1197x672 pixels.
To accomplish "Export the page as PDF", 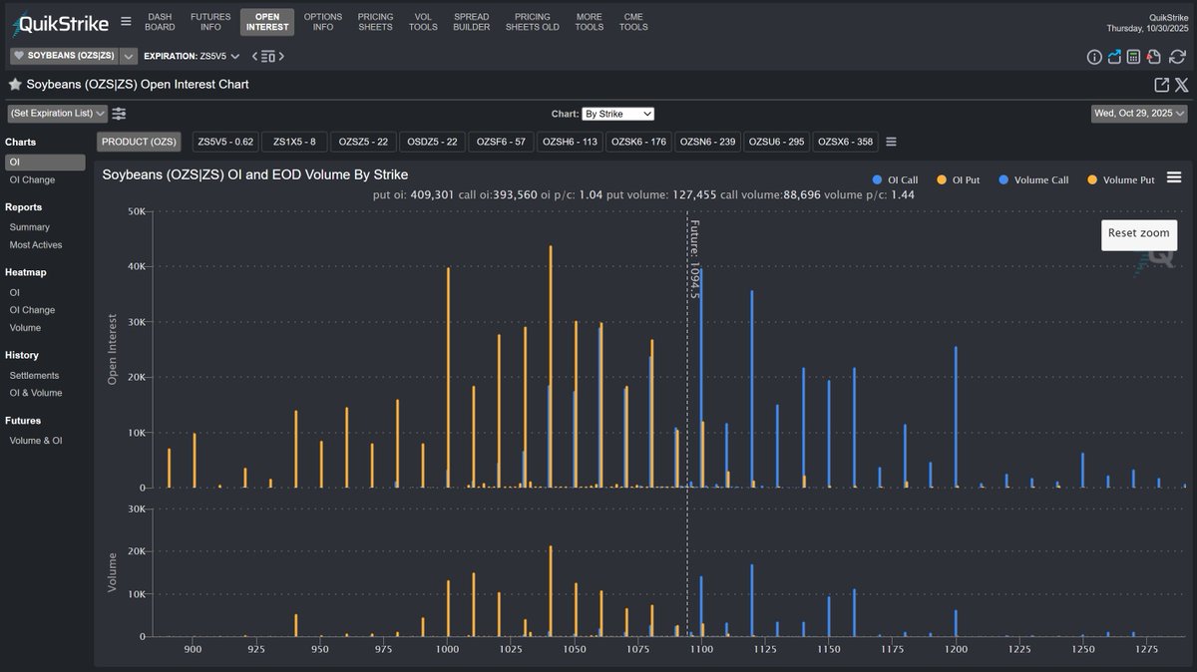I will pos(1153,57).
